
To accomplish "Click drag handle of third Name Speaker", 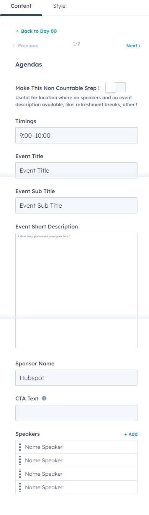I will tap(20, 474).
